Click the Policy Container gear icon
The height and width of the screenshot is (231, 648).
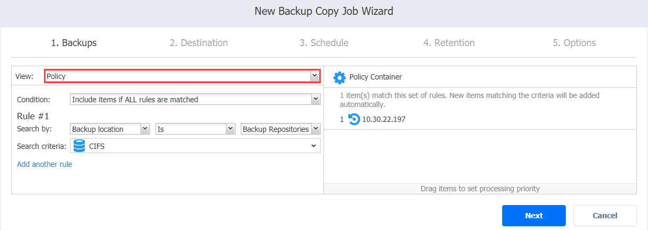tap(339, 77)
